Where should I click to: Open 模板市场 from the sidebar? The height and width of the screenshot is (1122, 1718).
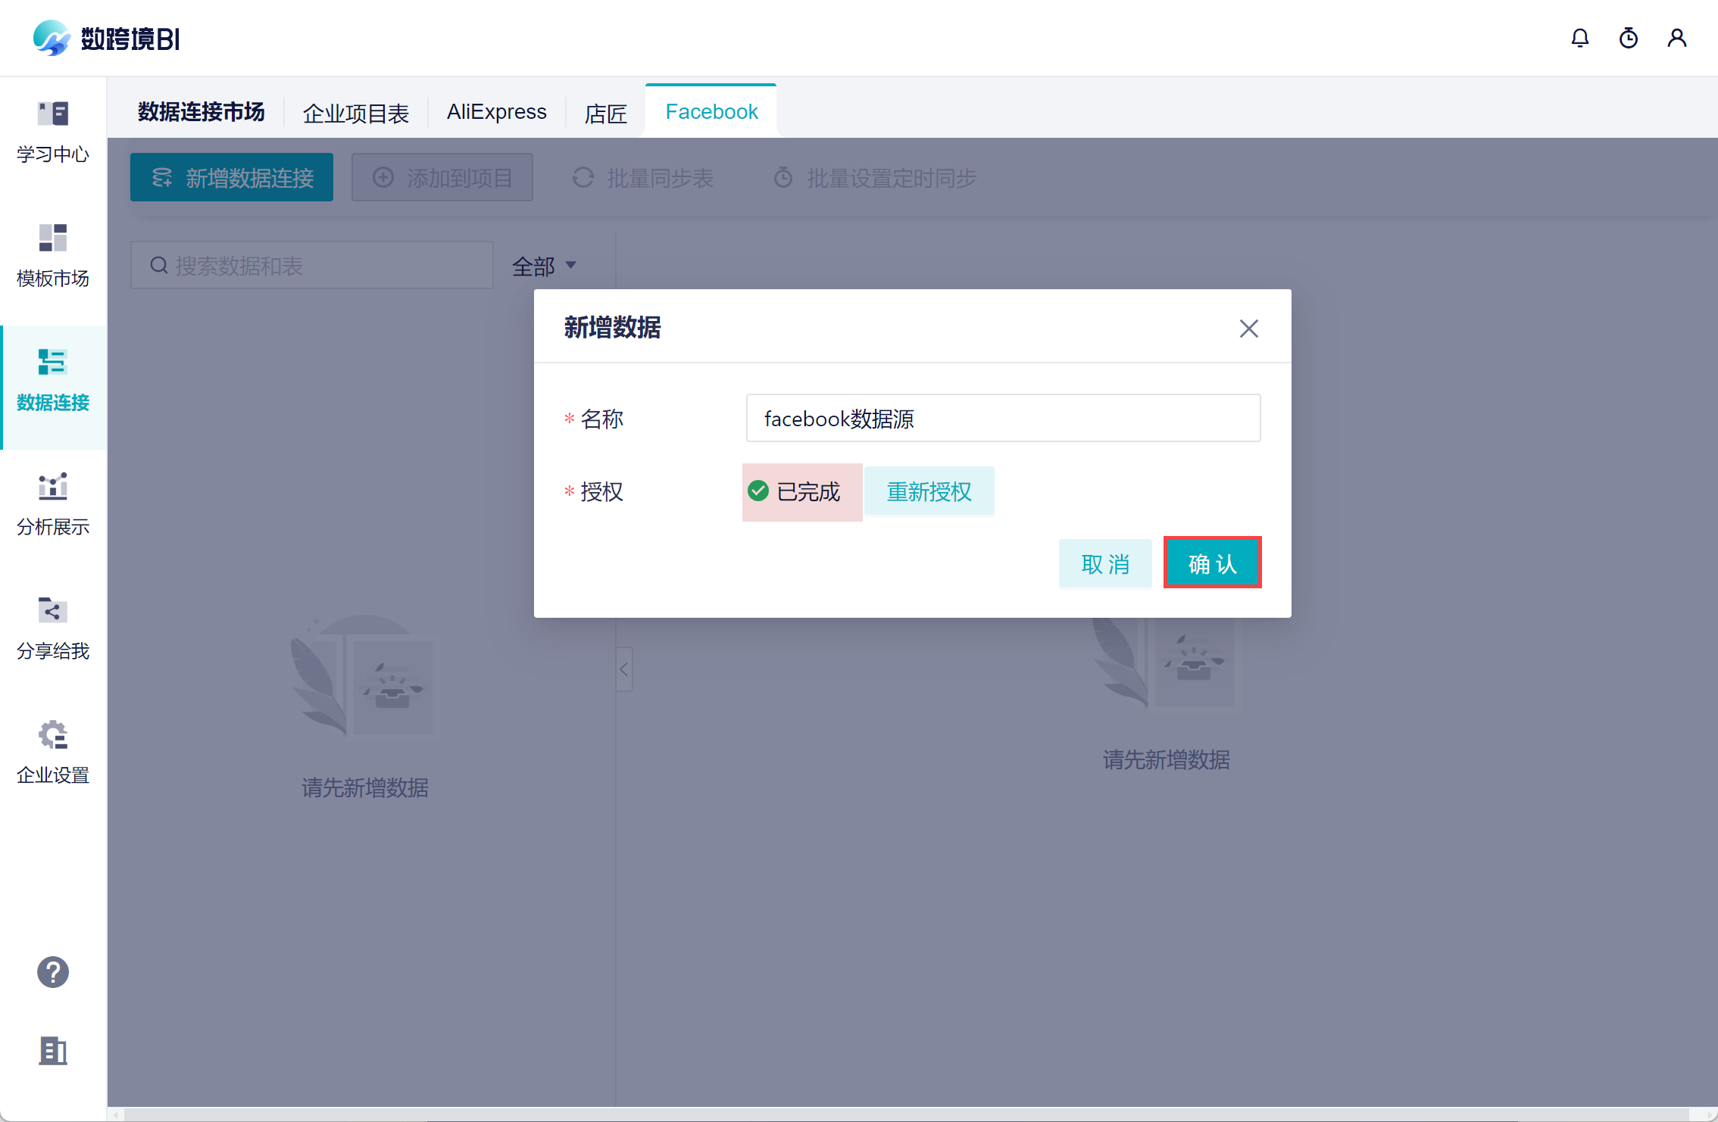[x=52, y=238]
